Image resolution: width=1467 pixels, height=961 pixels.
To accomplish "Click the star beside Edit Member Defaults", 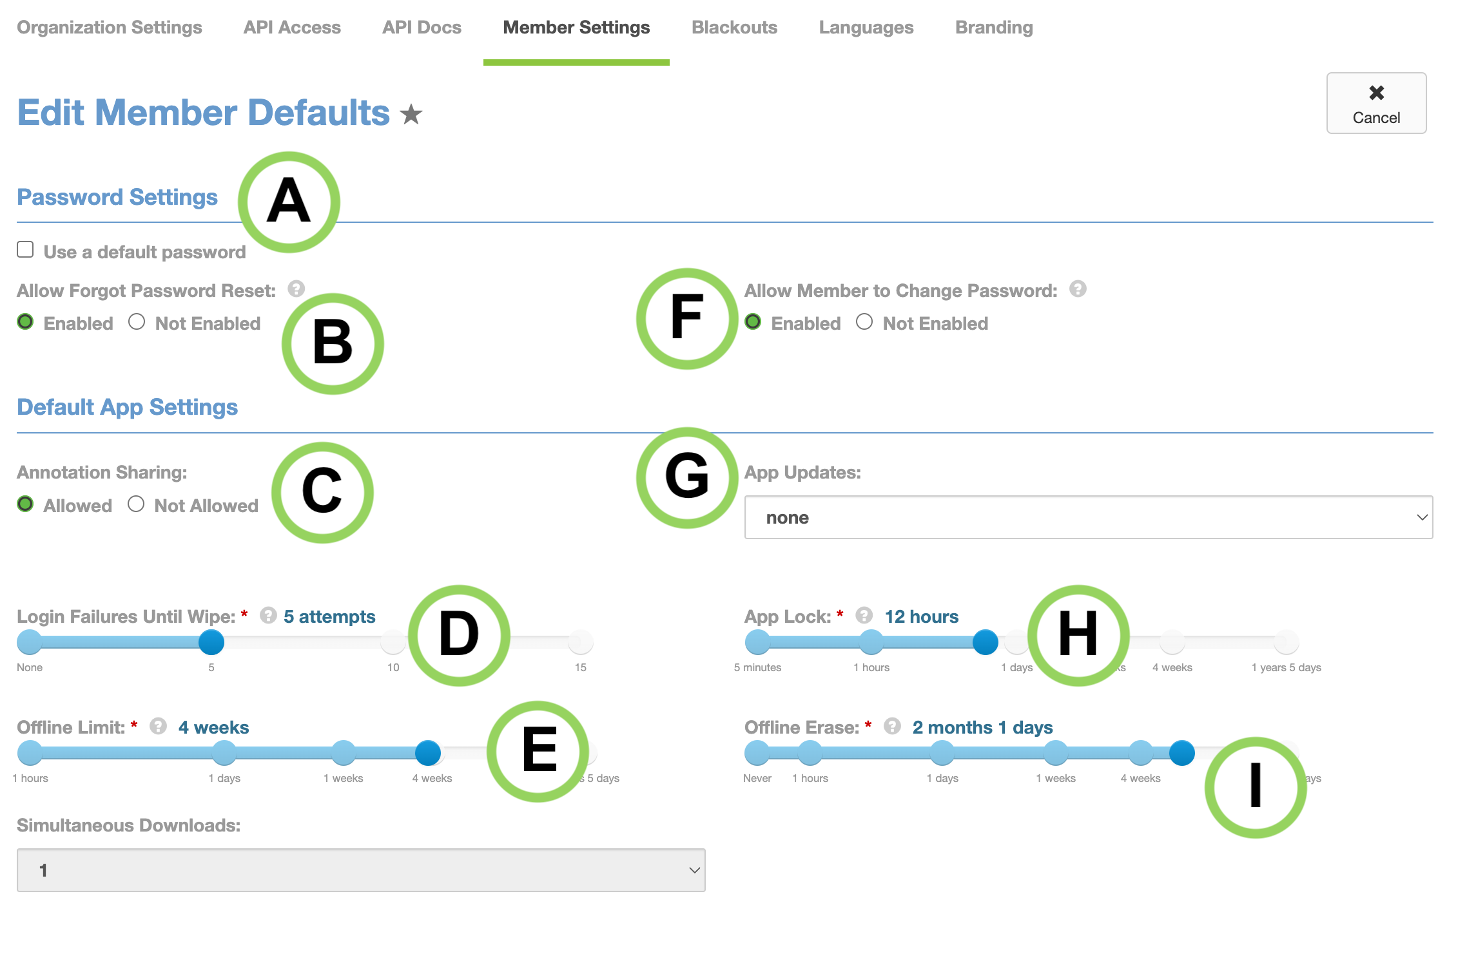I will pos(411,115).
